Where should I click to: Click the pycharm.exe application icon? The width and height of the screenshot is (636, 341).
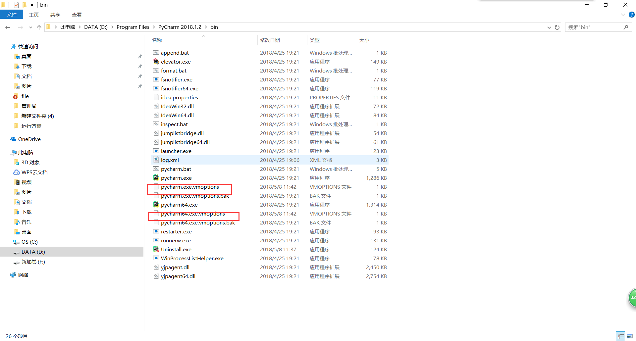[156, 178]
